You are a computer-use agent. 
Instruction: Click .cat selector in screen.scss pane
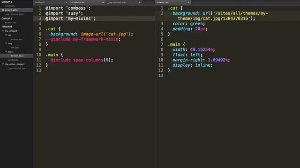(51, 29)
